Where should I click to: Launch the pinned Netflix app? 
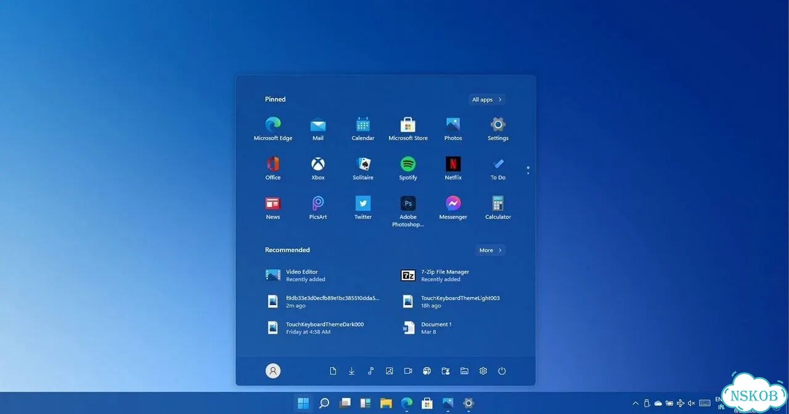453,169
